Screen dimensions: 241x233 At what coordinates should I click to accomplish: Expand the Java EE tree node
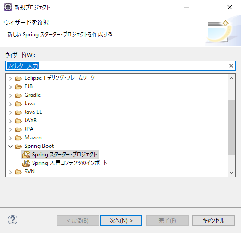point(10,112)
